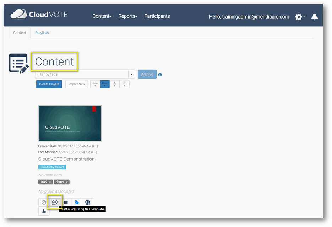The width and height of the screenshot is (332, 227).
Task: Sort alphabetically Z first
Action: point(124,84)
